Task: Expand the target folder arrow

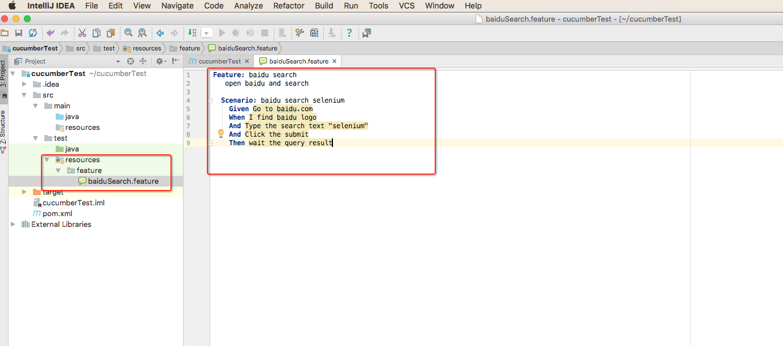Action: click(x=24, y=192)
